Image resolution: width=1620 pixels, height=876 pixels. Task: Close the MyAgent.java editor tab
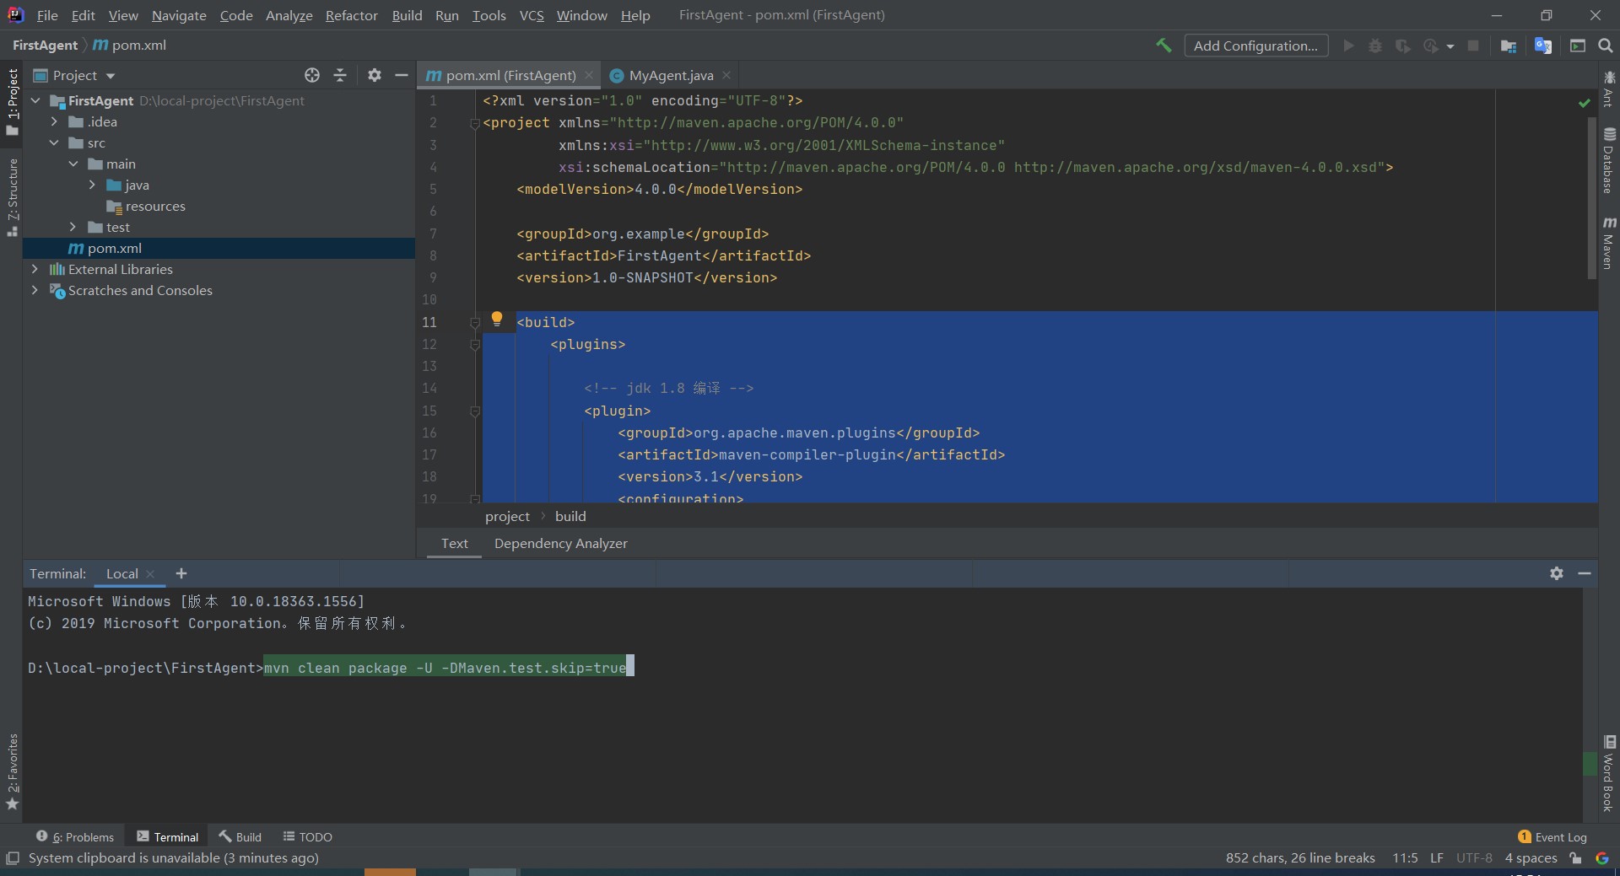[x=726, y=75]
